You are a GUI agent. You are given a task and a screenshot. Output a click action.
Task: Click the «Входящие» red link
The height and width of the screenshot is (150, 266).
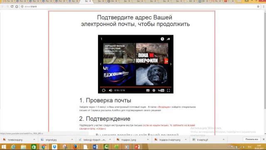pos(164,107)
